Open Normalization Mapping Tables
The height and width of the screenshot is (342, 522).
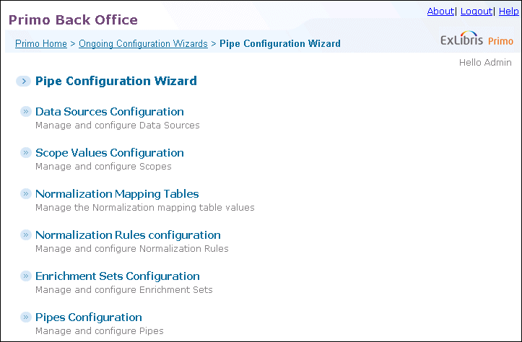click(x=117, y=193)
